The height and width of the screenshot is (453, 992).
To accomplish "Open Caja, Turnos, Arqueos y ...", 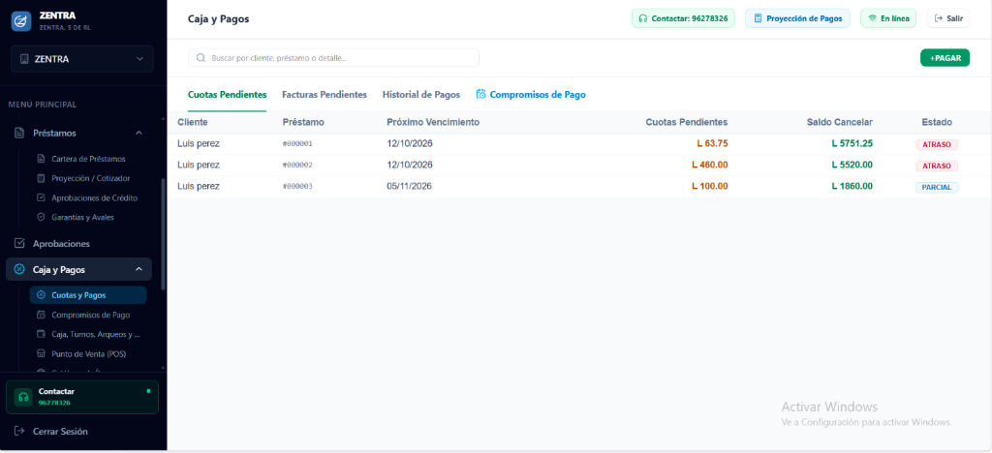I will pyautogui.click(x=96, y=334).
